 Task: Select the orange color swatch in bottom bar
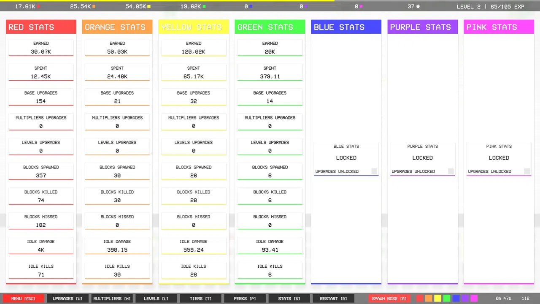coord(429,299)
